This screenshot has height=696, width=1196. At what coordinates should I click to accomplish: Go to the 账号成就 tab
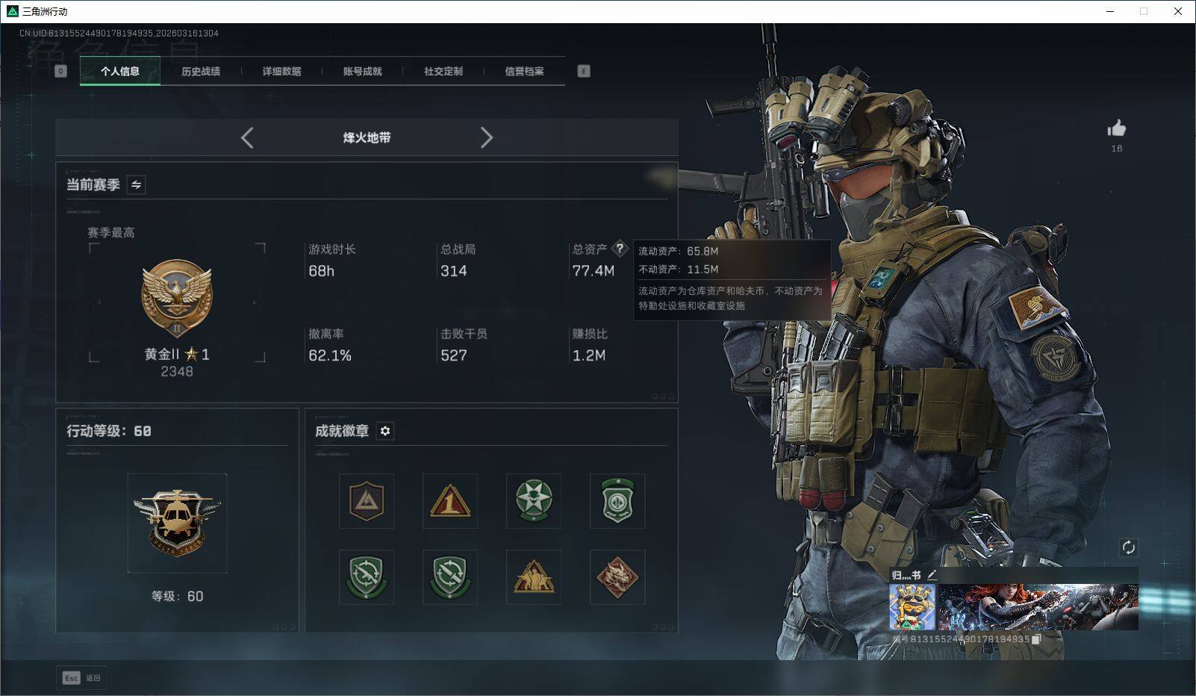click(x=362, y=71)
